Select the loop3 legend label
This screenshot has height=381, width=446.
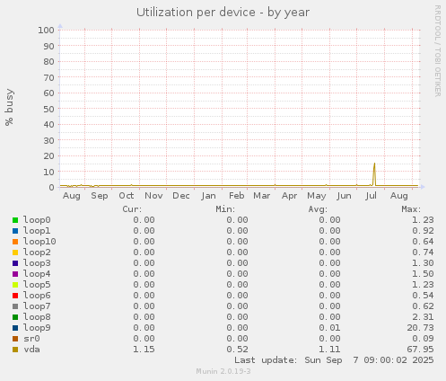point(37,263)
